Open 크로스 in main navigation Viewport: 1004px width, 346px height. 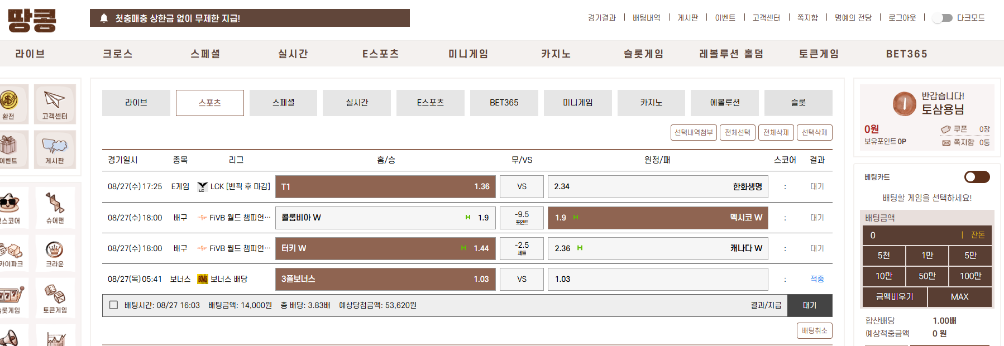tap(118, 54)
